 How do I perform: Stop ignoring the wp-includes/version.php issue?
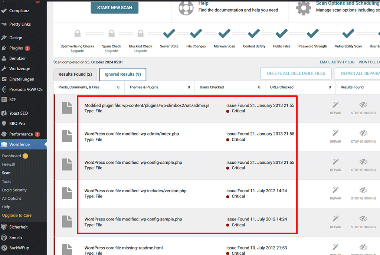pos(363,193)
